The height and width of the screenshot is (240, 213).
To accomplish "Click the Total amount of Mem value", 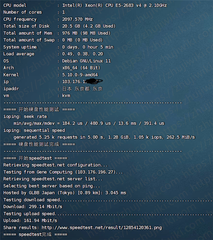I will coord(86,33).
